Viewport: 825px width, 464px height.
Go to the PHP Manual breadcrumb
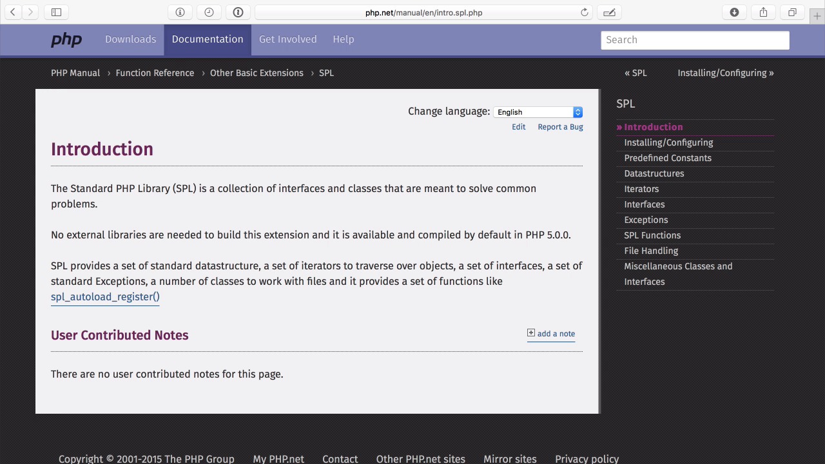point(75,73)
